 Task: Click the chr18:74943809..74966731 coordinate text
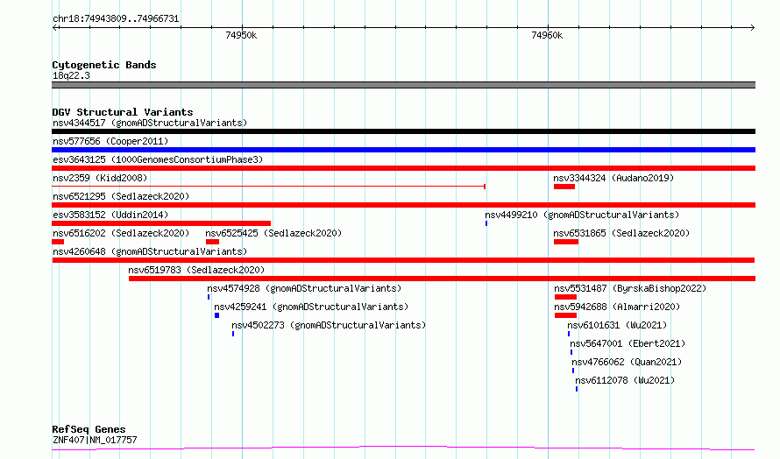pyautogui.click(x=116, y=18)
